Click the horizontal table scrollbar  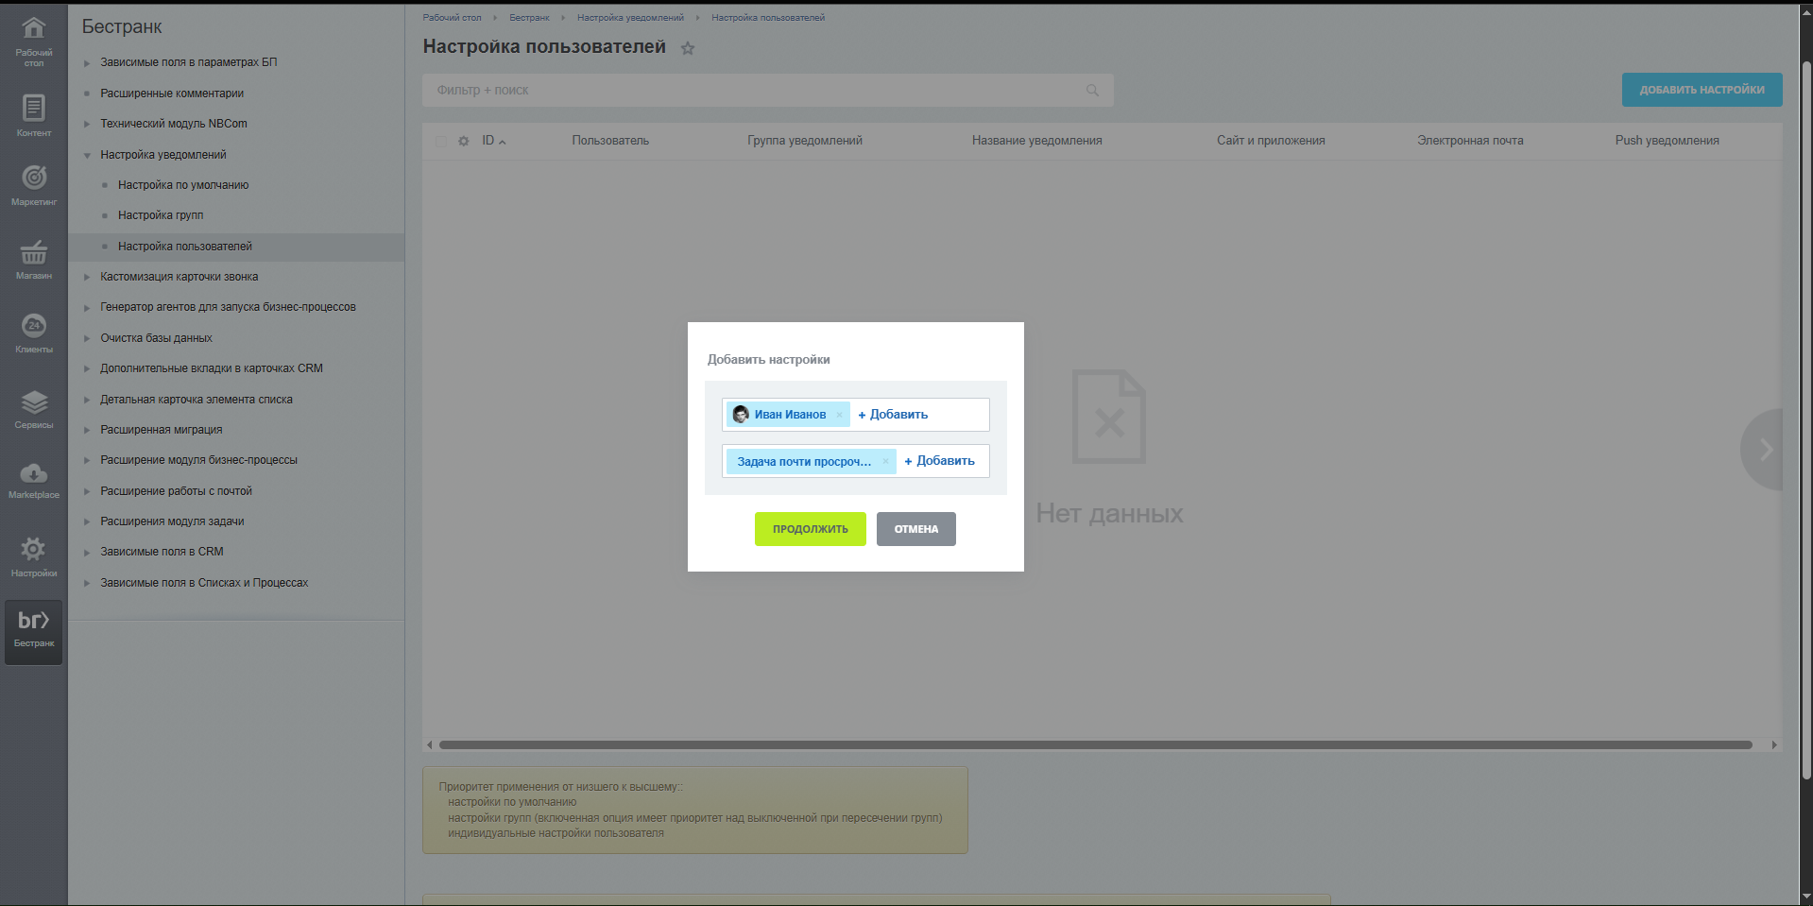tap(1096, 744)
